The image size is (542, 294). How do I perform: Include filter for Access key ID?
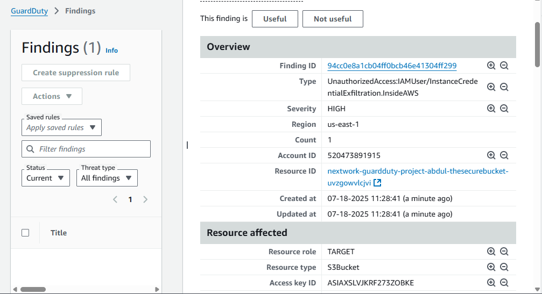[x=491, y=283]
